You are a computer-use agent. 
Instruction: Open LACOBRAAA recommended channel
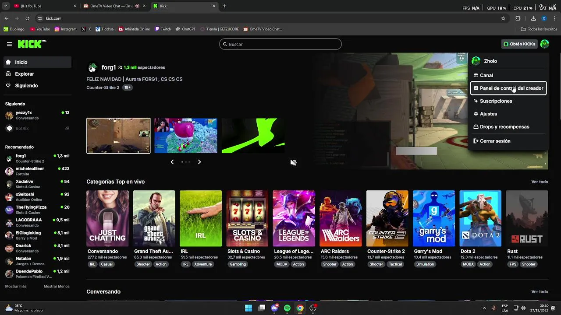37,222
